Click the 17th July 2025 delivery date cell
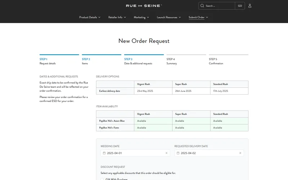The width and height of the screenshot is (288, 180). [x=229, y=91]
